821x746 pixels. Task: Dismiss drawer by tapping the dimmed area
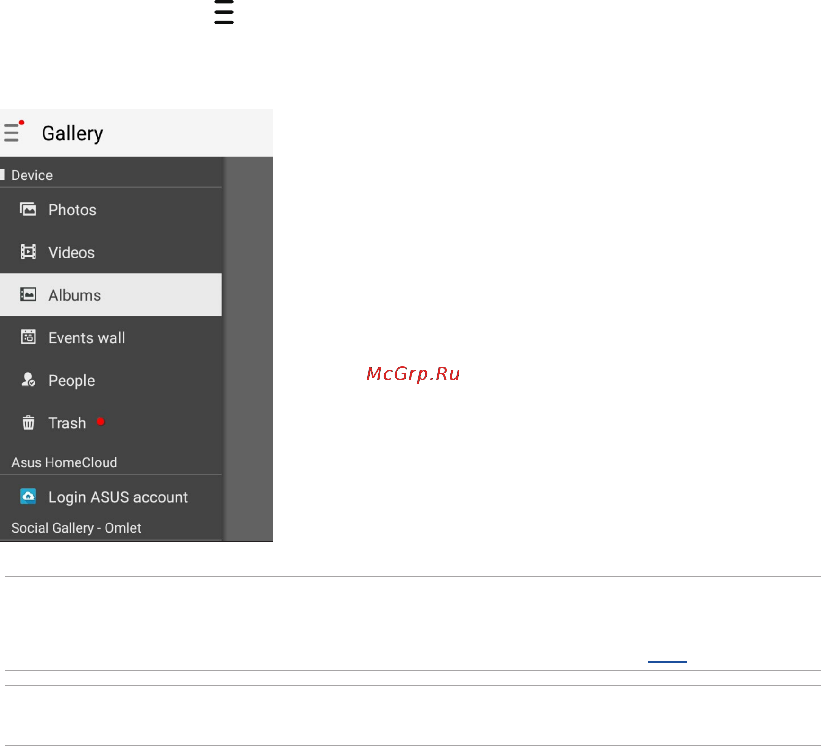click(x=247, y=348)
